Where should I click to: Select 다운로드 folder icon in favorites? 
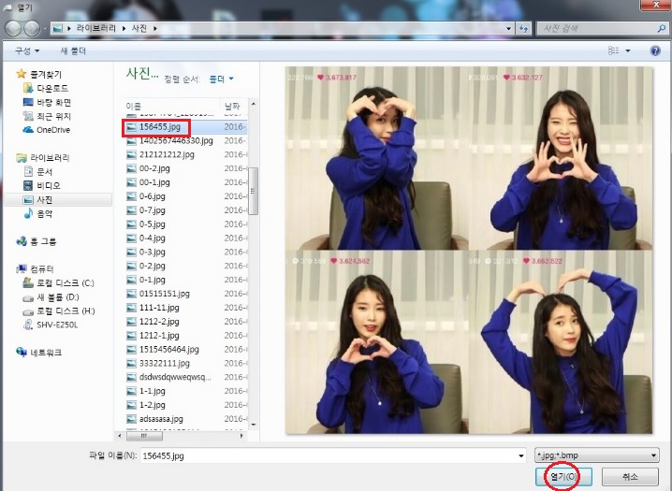(x=28, y=88)
